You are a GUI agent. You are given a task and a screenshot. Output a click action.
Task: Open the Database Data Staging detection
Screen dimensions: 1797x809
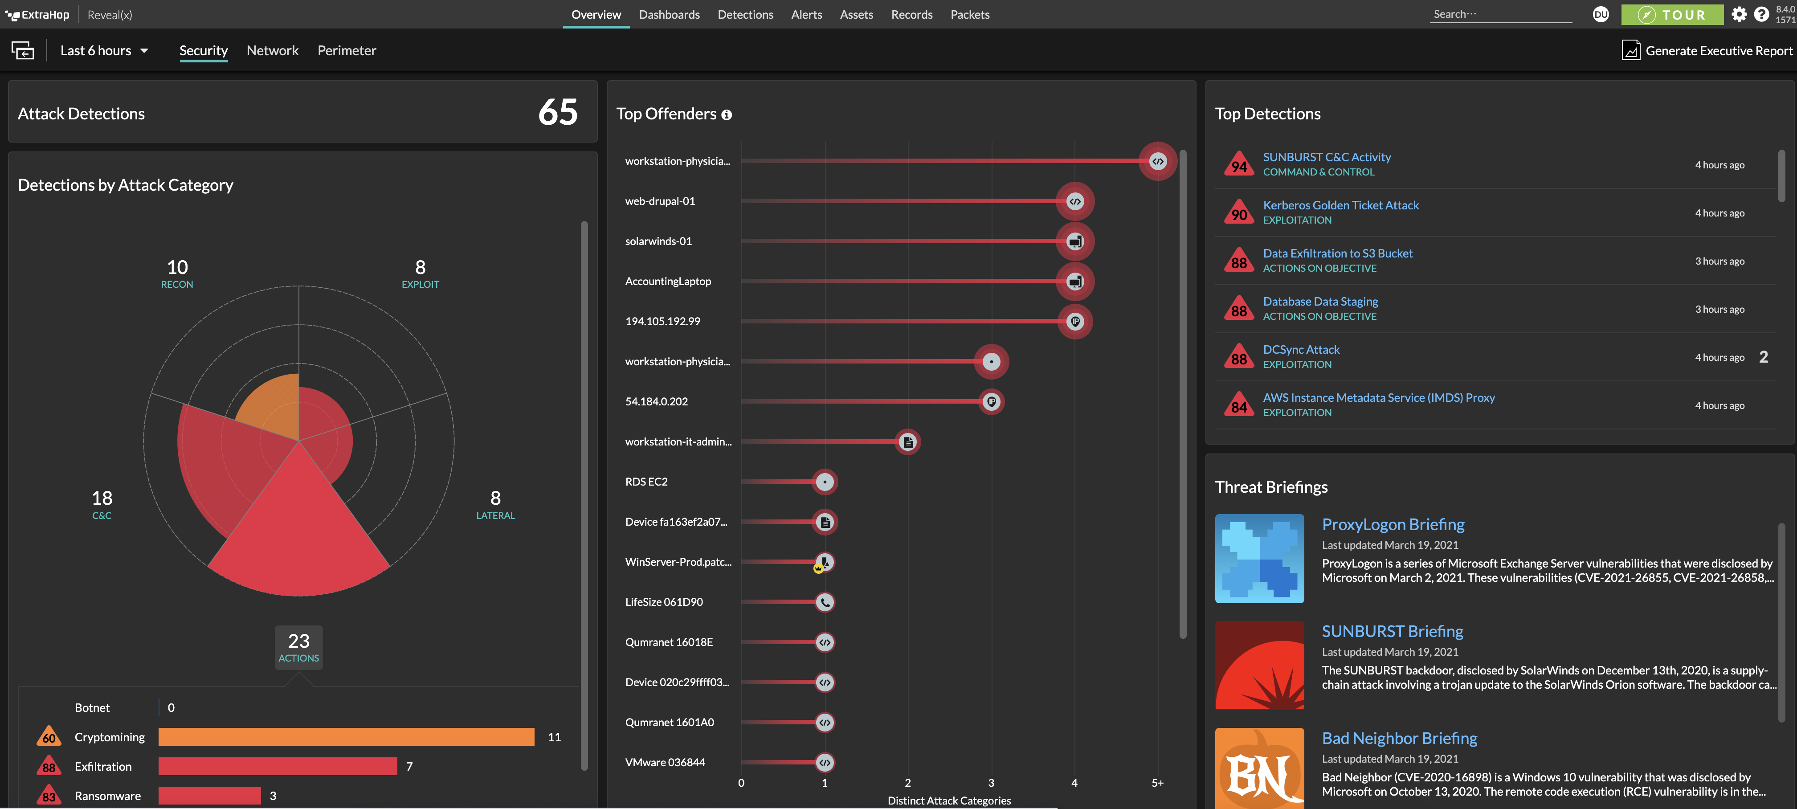click(1320, 301)
